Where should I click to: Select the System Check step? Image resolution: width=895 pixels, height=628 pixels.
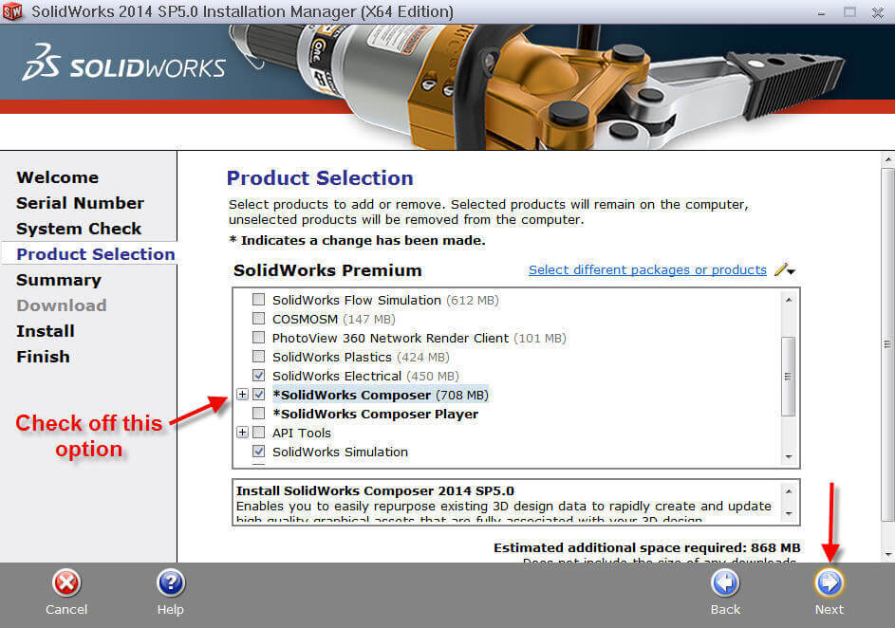click(x=79, y=229)
